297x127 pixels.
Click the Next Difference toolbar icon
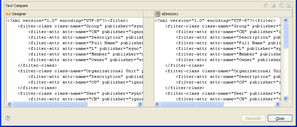[266, 6]
